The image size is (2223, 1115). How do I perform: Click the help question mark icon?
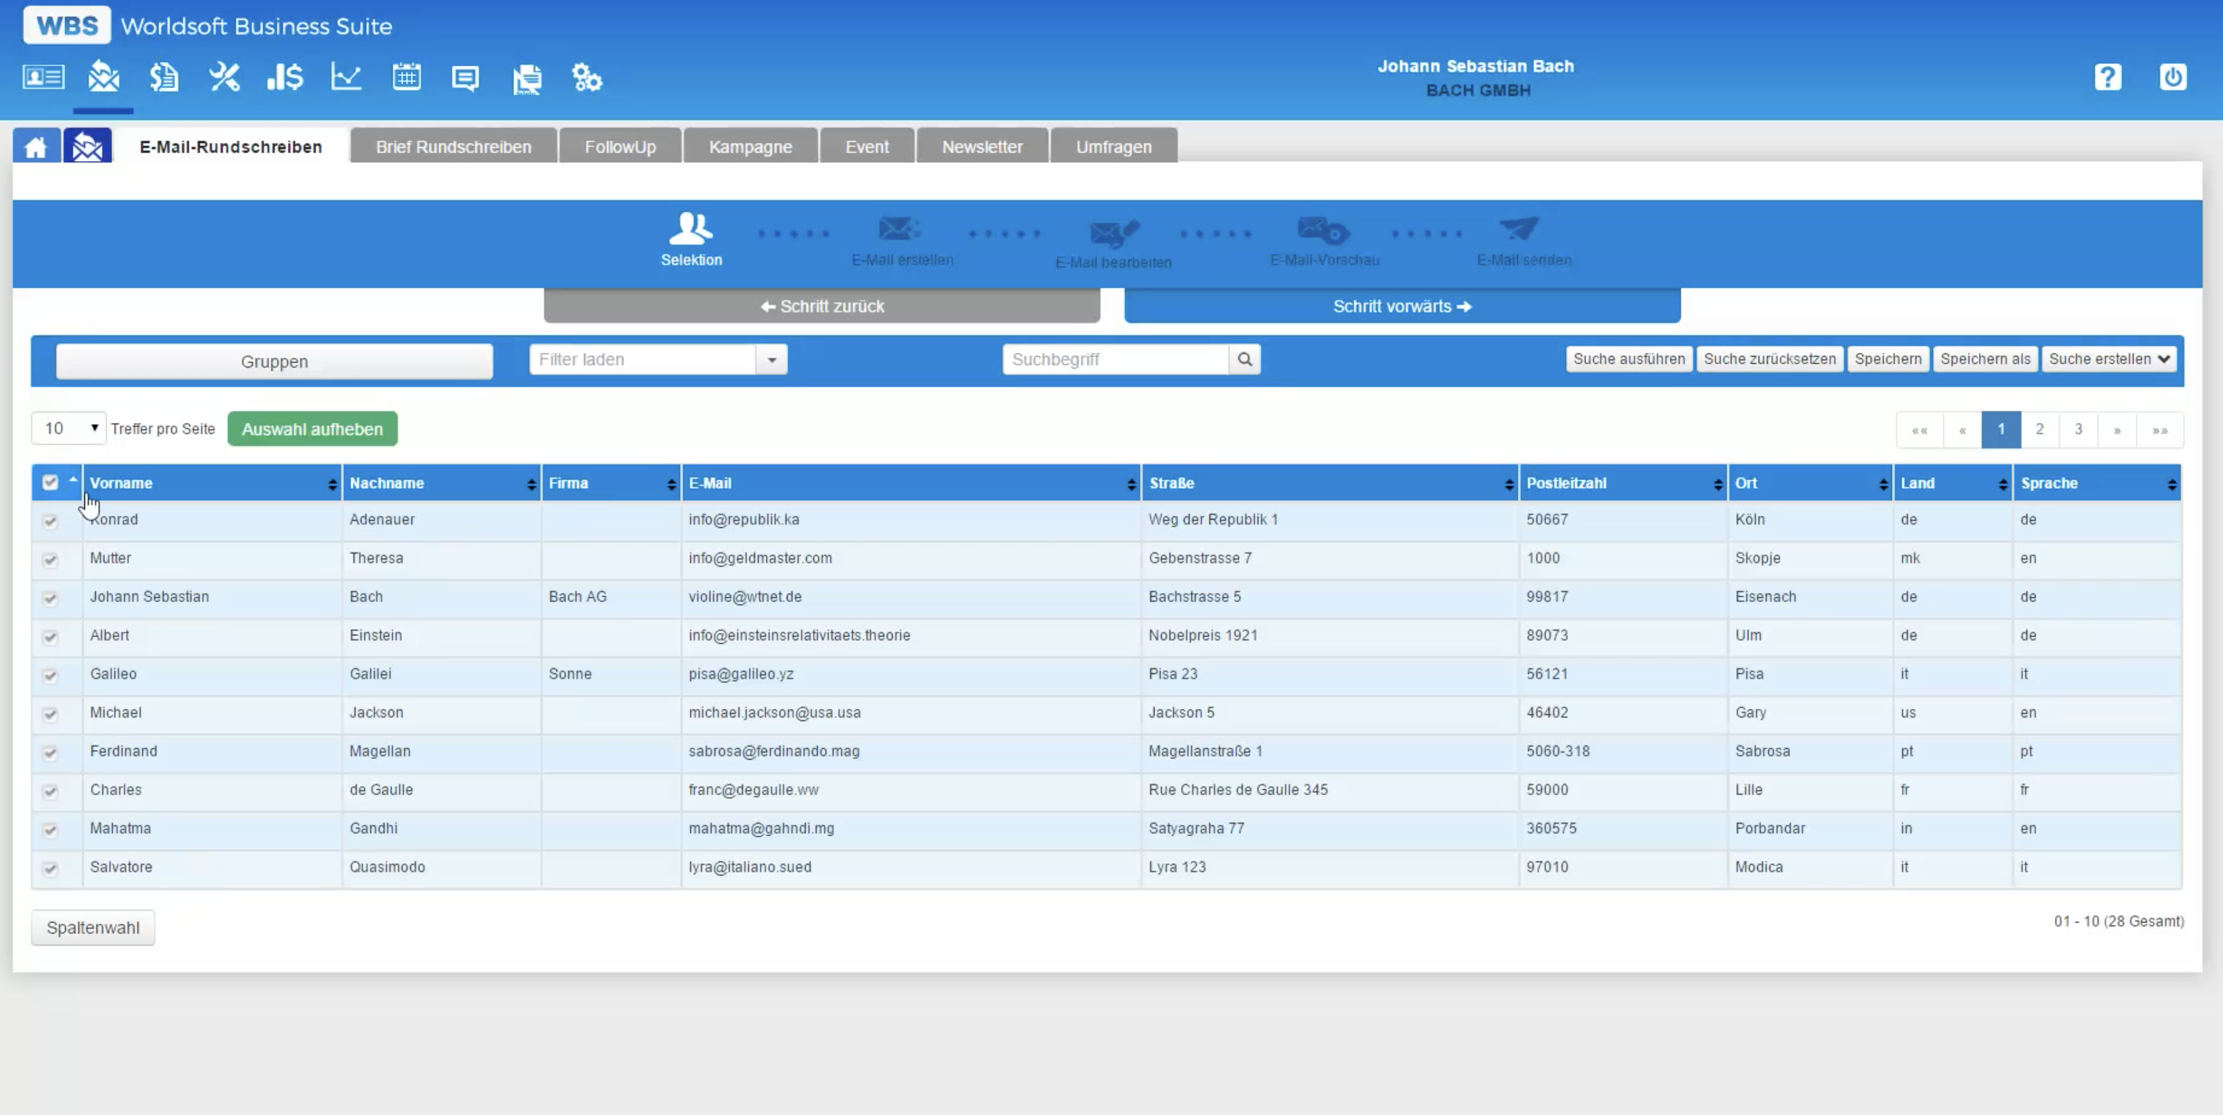[2107, 77]
